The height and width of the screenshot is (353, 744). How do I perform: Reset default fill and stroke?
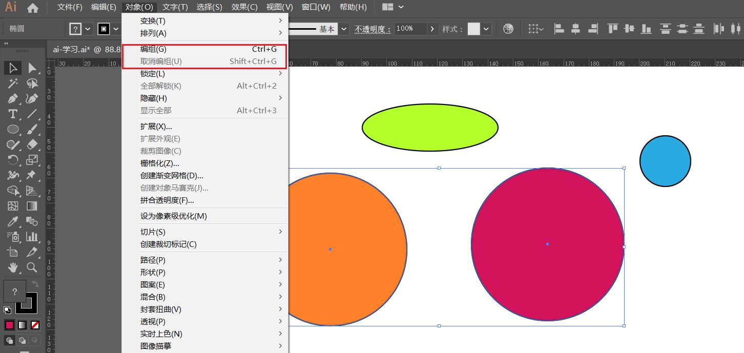tap(8, 310)
